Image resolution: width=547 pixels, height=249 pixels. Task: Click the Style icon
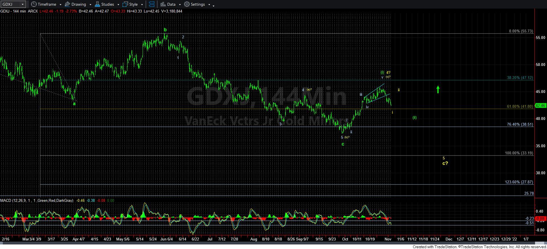pos(125,4)
